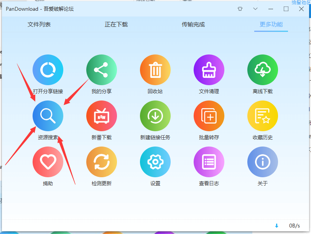Image resolution: width=311 pixels, height=234 pixels.
Task: Open the 打开分享链接 share link icon
Action: pyautogui.click(x=48, y=70)
